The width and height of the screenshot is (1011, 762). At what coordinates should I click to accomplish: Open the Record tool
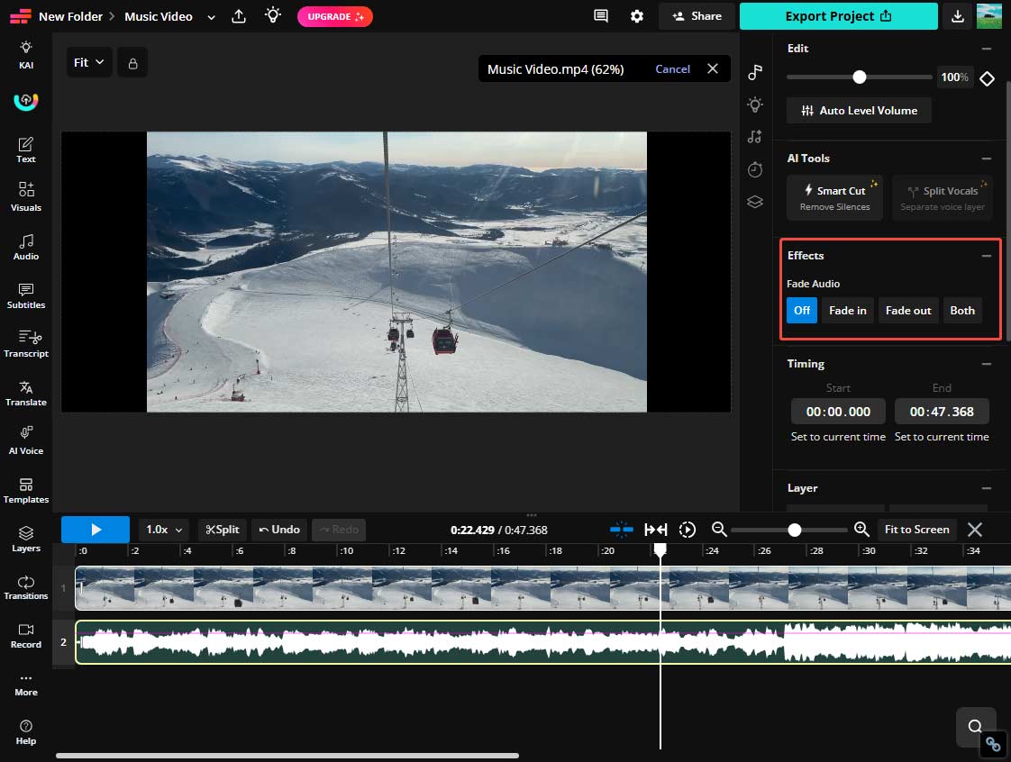pos(26,636)
